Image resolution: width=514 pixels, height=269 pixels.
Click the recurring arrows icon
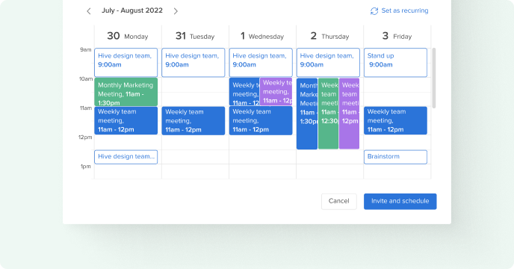[x=374, y=10]
